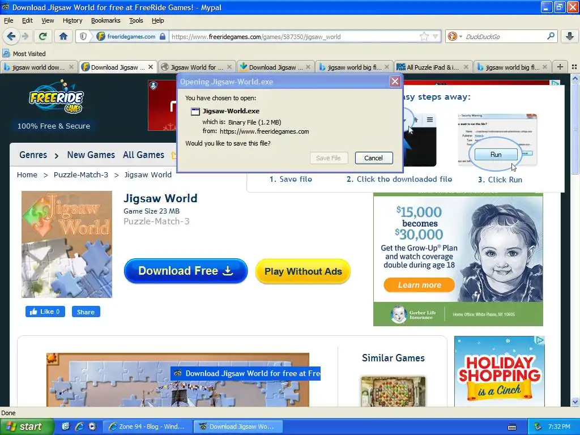
Task: Open the File menu
Action: tap(8, 20)
